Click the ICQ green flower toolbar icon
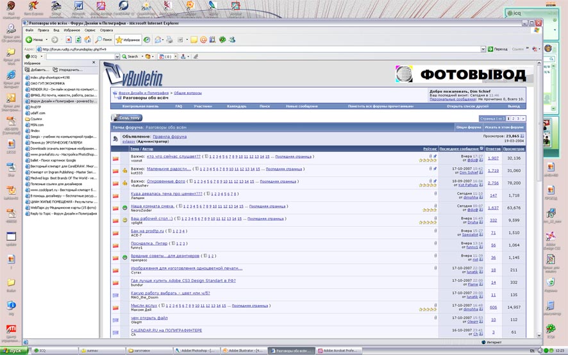The image size is (568, 355). pos(222,40)
